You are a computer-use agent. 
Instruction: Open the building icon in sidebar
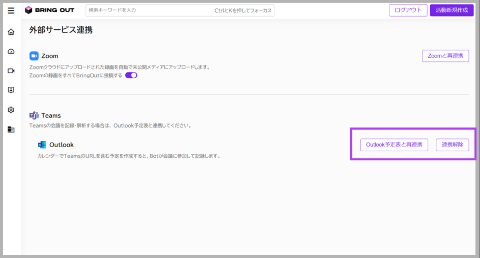coord(11,129)
